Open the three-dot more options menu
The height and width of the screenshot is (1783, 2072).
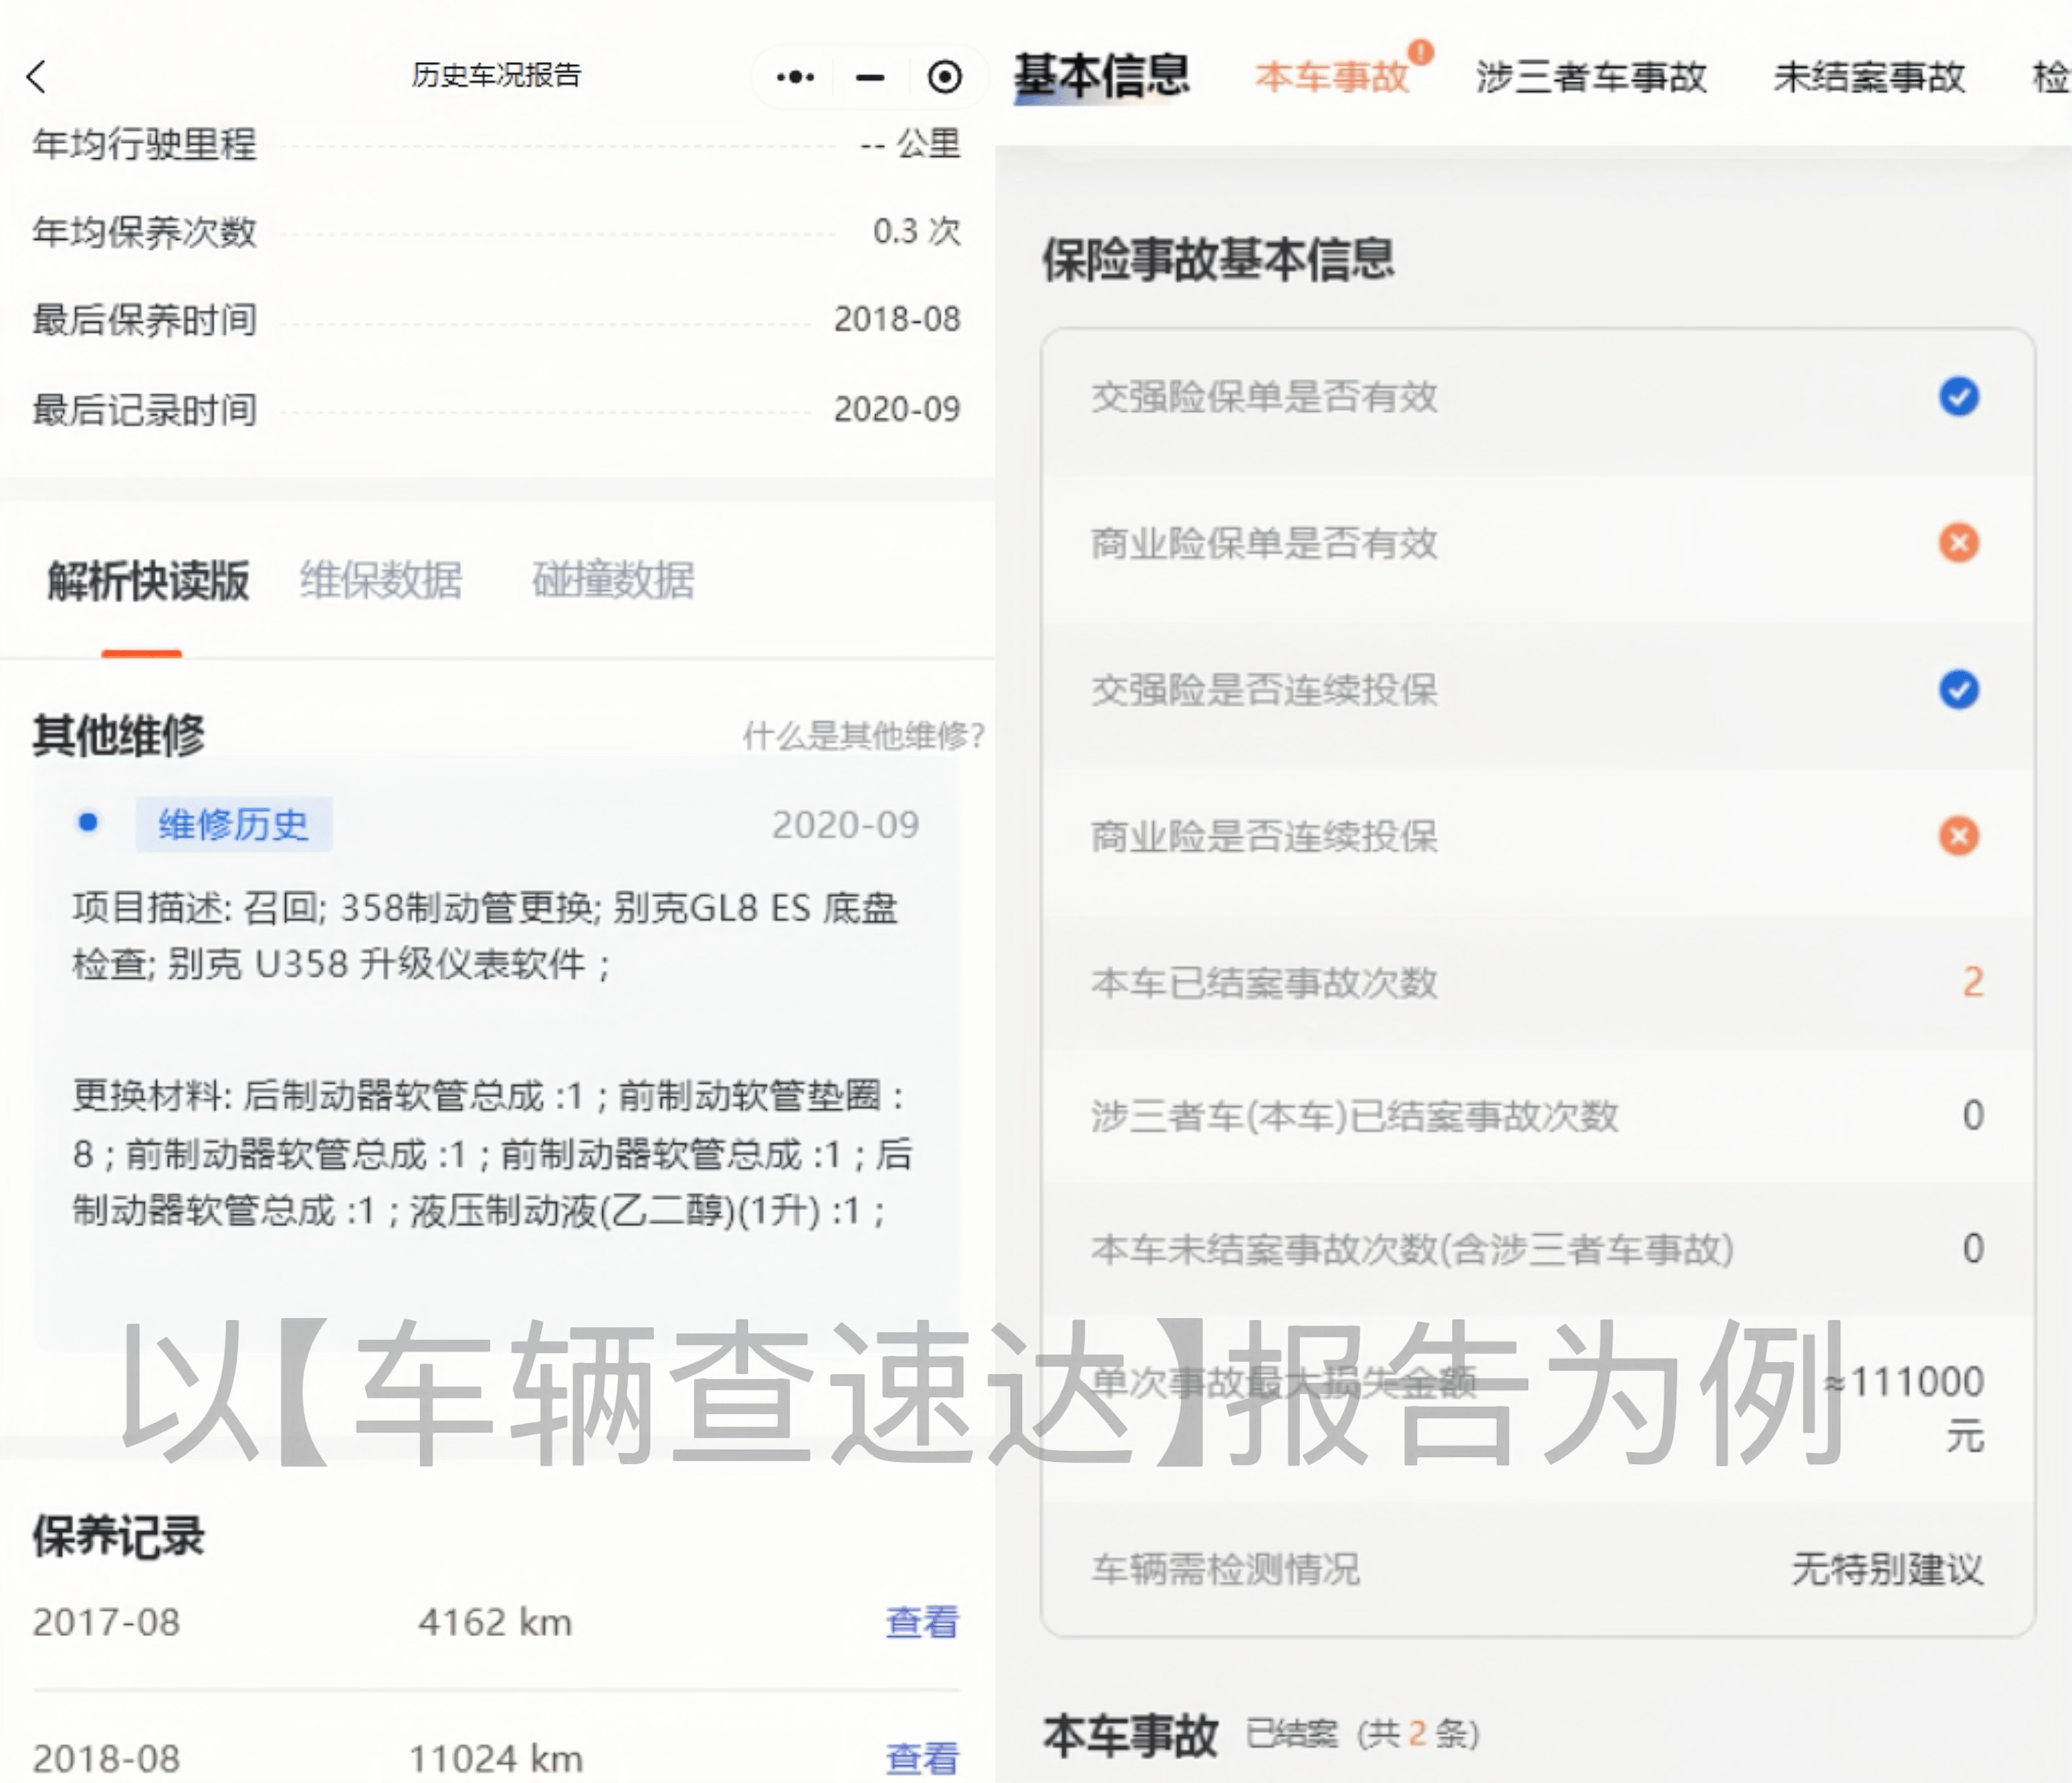(795, 77)
